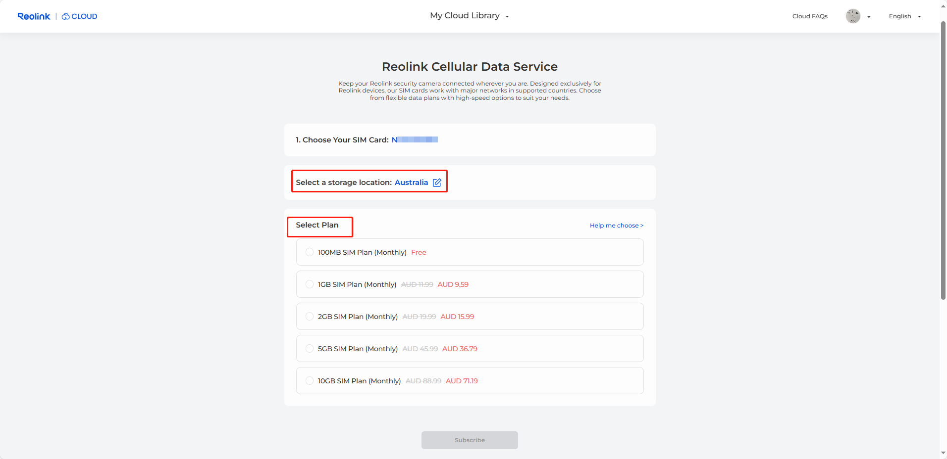The image size is (947, 459).
Task: Click the strikethrough AUD 45.99 price
Action: tap(420, 349)
